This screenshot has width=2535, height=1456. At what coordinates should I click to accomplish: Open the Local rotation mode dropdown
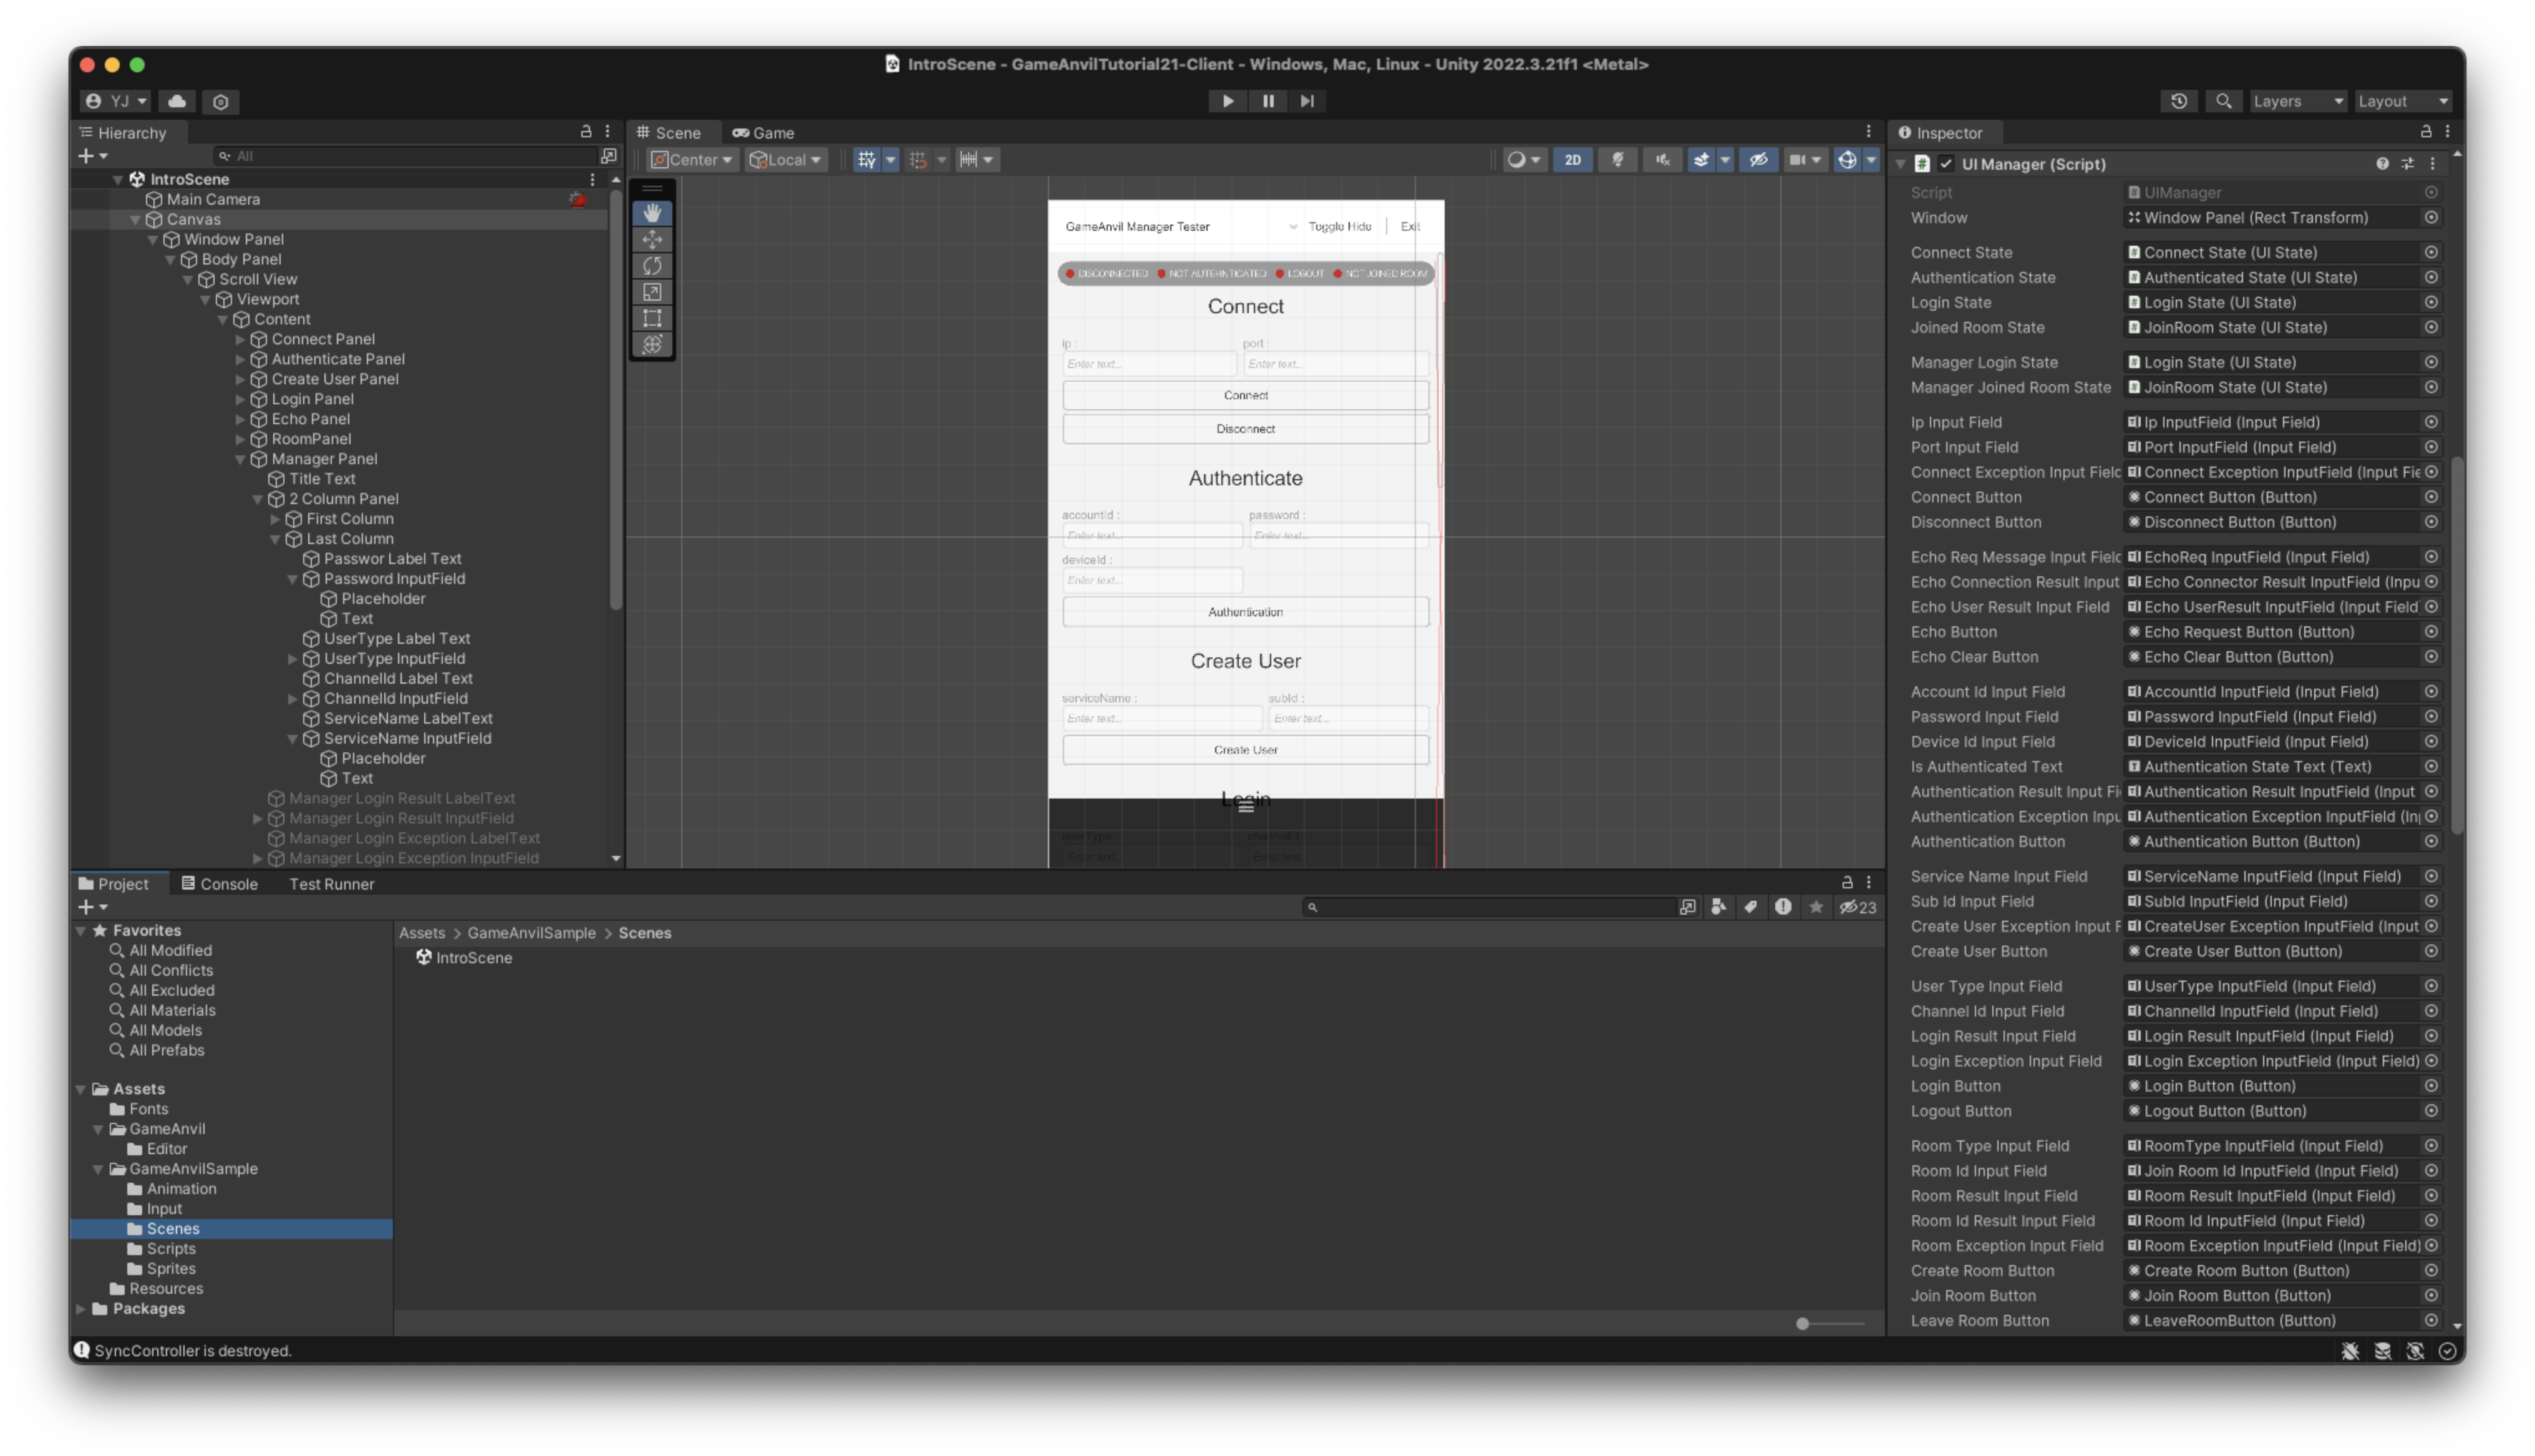786,160
